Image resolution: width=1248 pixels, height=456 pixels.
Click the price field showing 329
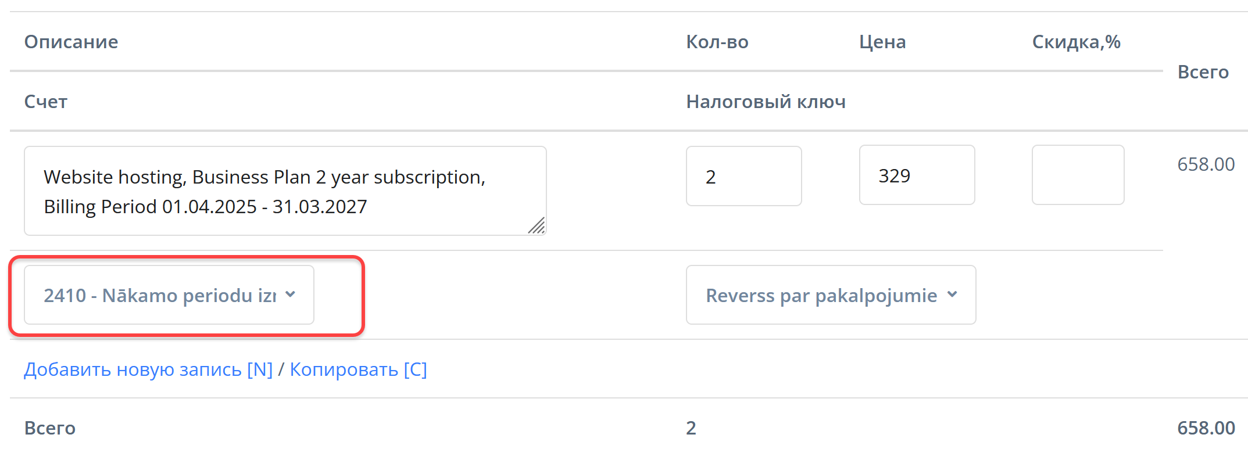pos(917,175)
